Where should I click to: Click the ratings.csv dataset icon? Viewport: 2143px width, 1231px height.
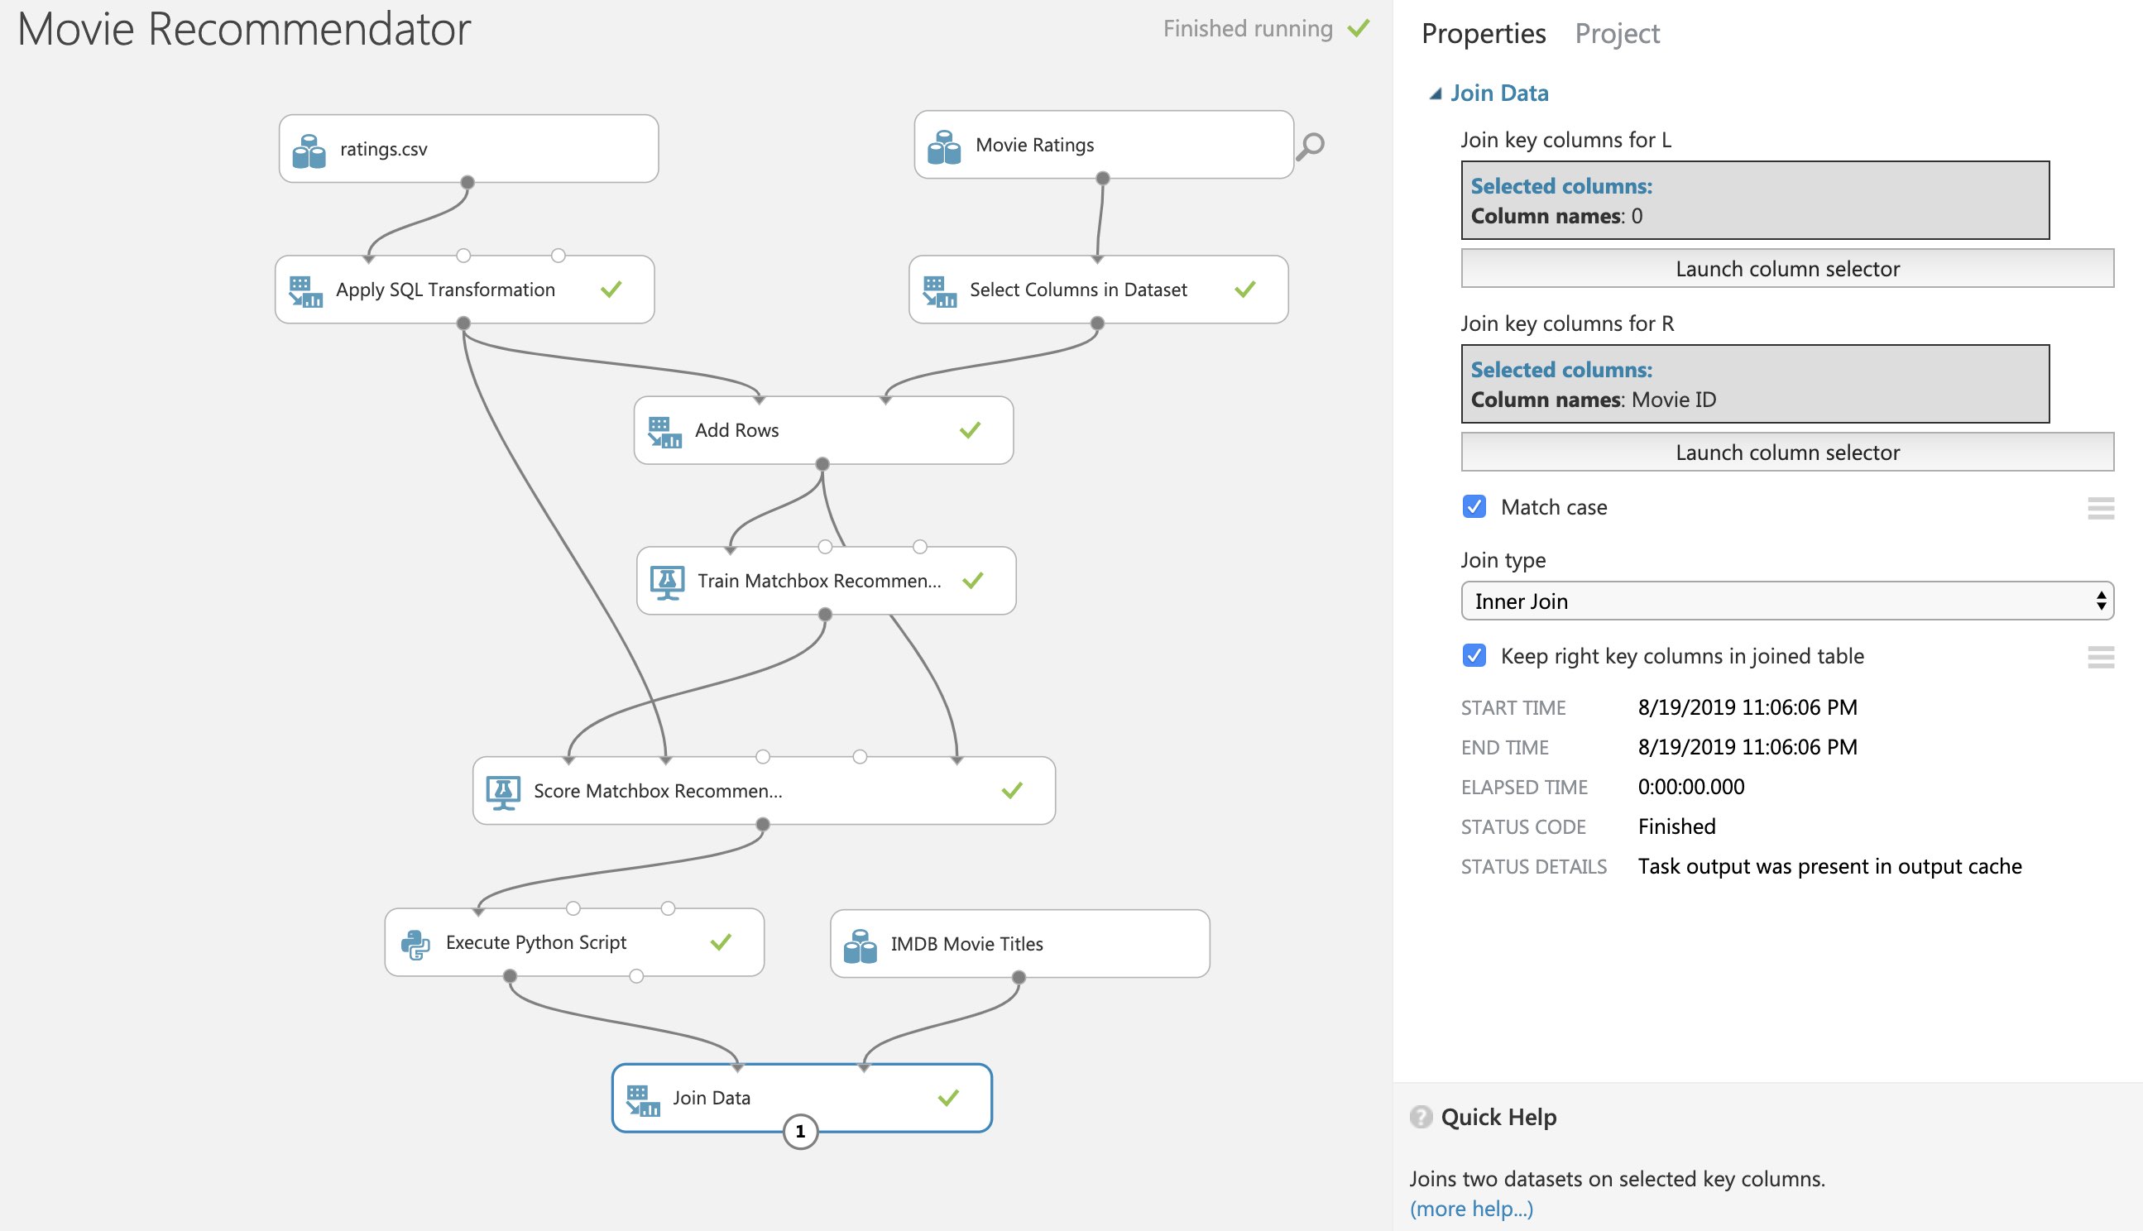(x=309, y=151)
